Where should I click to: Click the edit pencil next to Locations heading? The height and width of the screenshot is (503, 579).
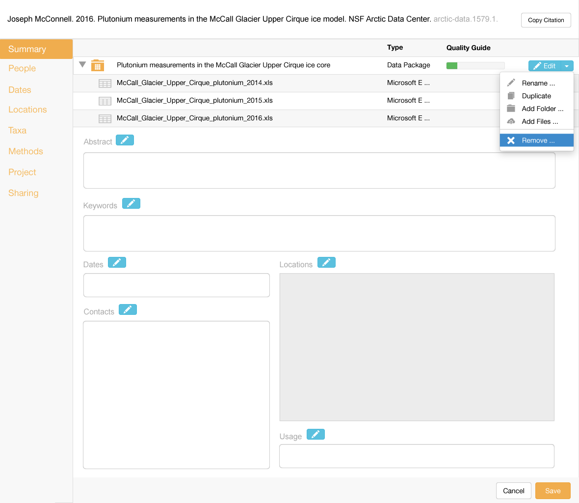pos(326,263)
